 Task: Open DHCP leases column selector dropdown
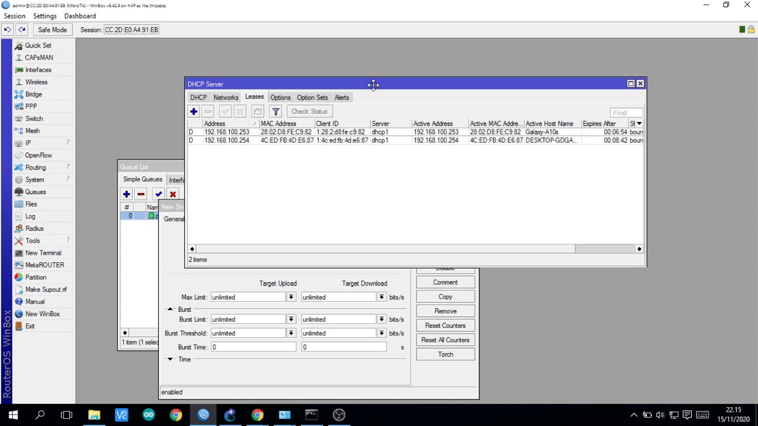639,124
